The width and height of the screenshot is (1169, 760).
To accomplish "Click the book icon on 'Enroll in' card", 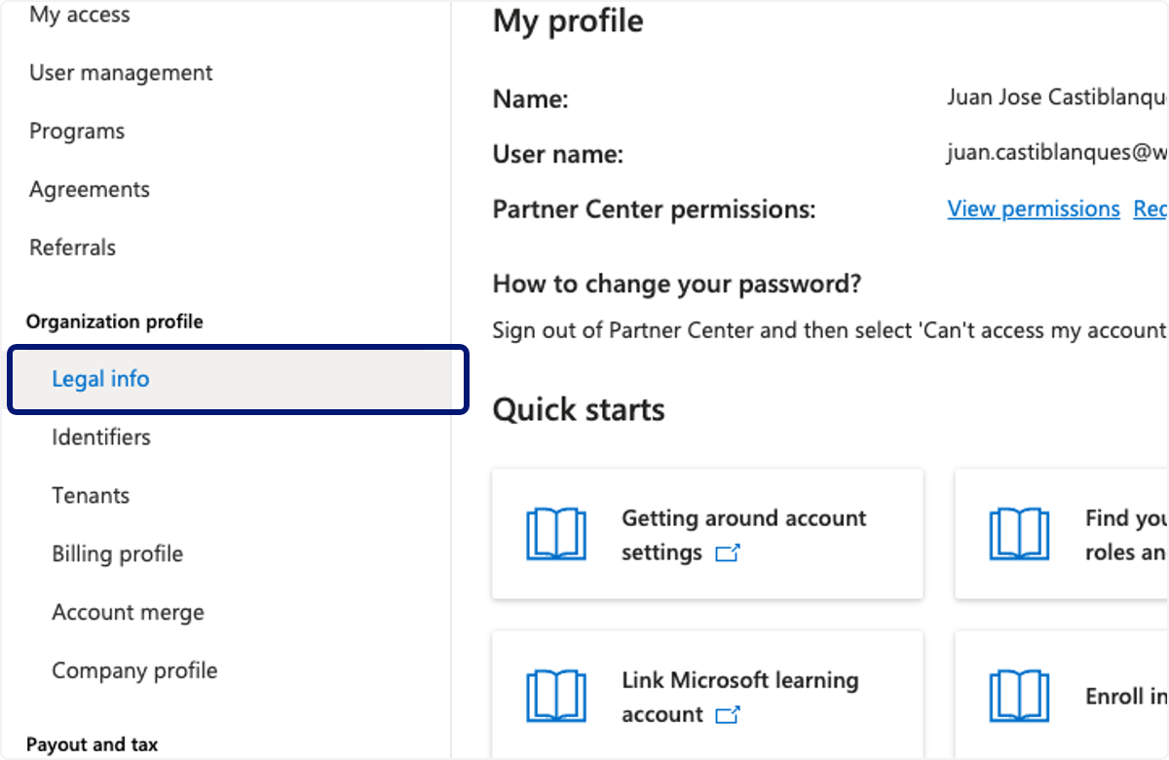I will point(1020,696).
